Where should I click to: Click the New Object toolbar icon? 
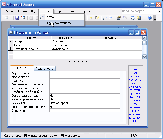pos(139,18)
